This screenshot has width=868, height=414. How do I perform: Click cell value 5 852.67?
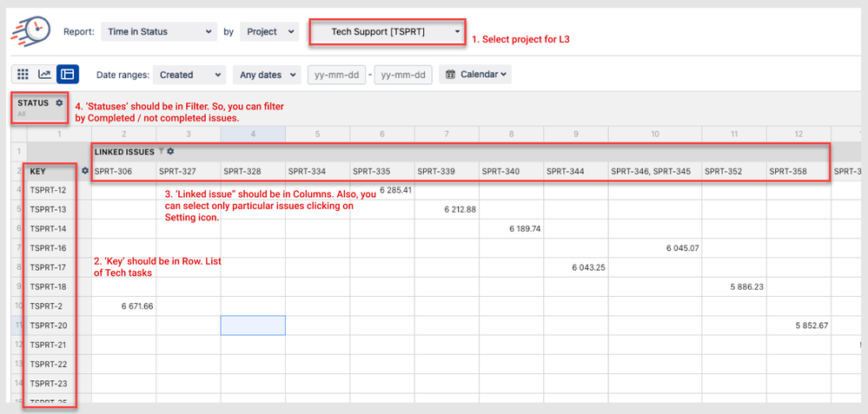point(812,325)
